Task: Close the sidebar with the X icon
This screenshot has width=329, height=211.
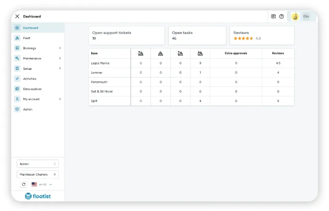Action: (x=17, y=16)
